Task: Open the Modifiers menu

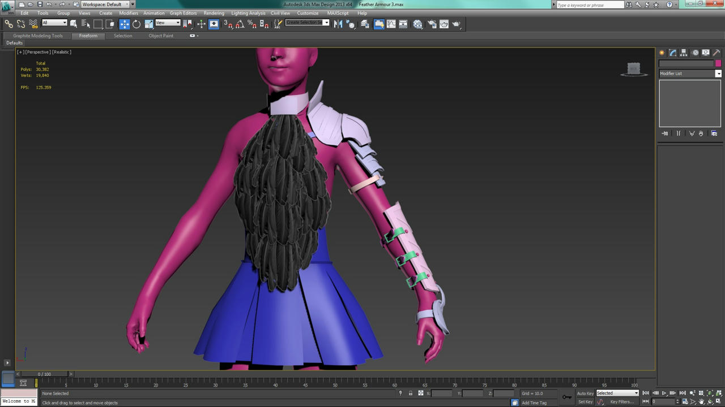Action: pos(129,13)
